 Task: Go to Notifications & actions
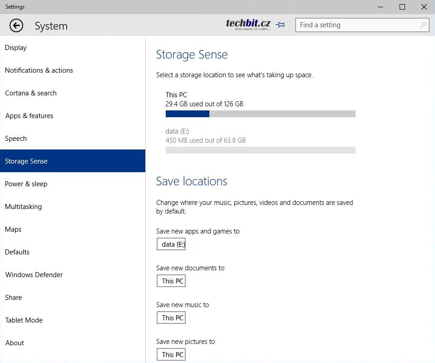(x=39, y=70)
